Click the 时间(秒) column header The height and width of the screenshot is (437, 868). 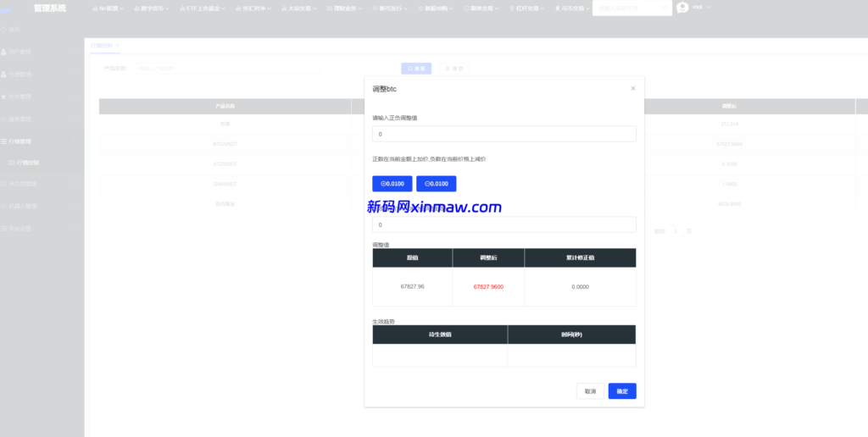point(572,335)
